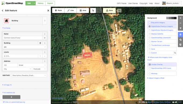Enable OpenStreetMap GPS traces overlay
This screenshot has height=104, width=183.
coord(150,68)
